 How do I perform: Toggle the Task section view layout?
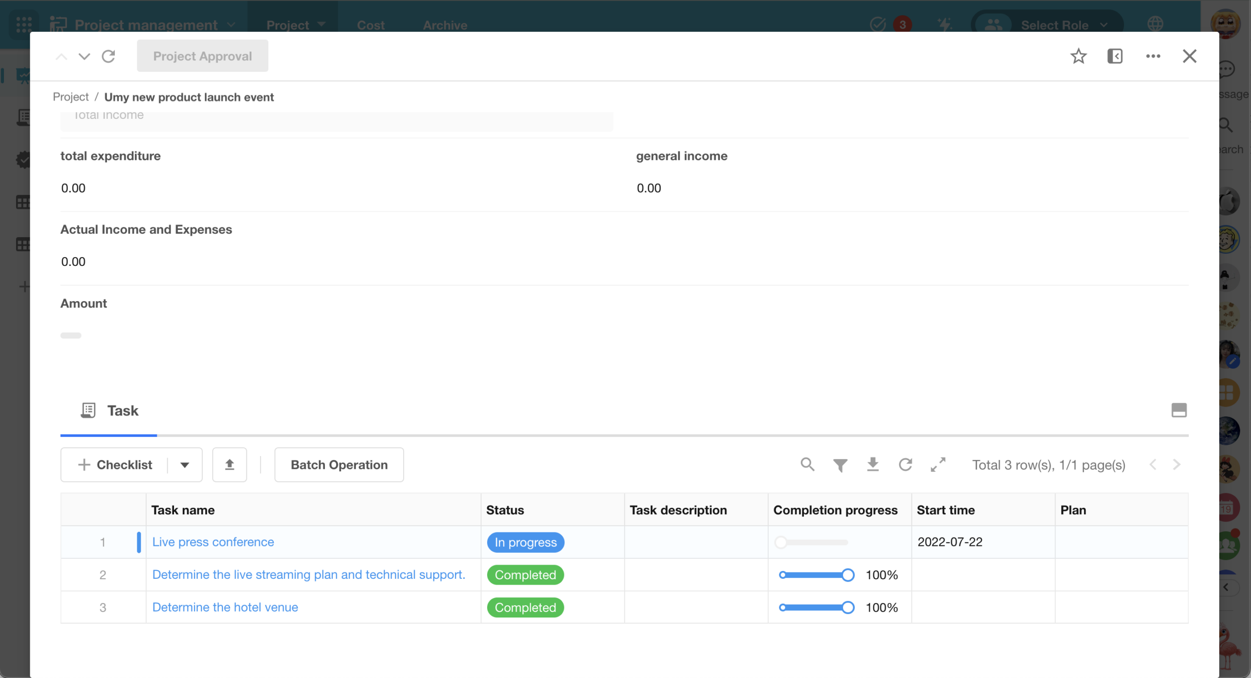pos(1179,410)
